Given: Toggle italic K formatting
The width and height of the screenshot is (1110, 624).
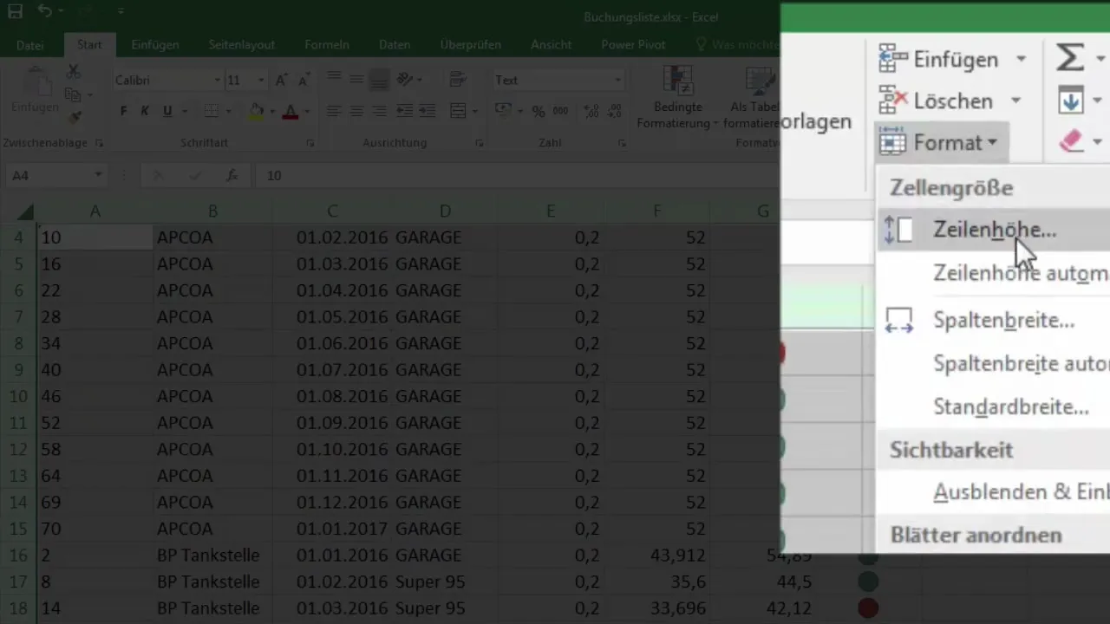Looking at the screenshot, I should pos(145,111).
